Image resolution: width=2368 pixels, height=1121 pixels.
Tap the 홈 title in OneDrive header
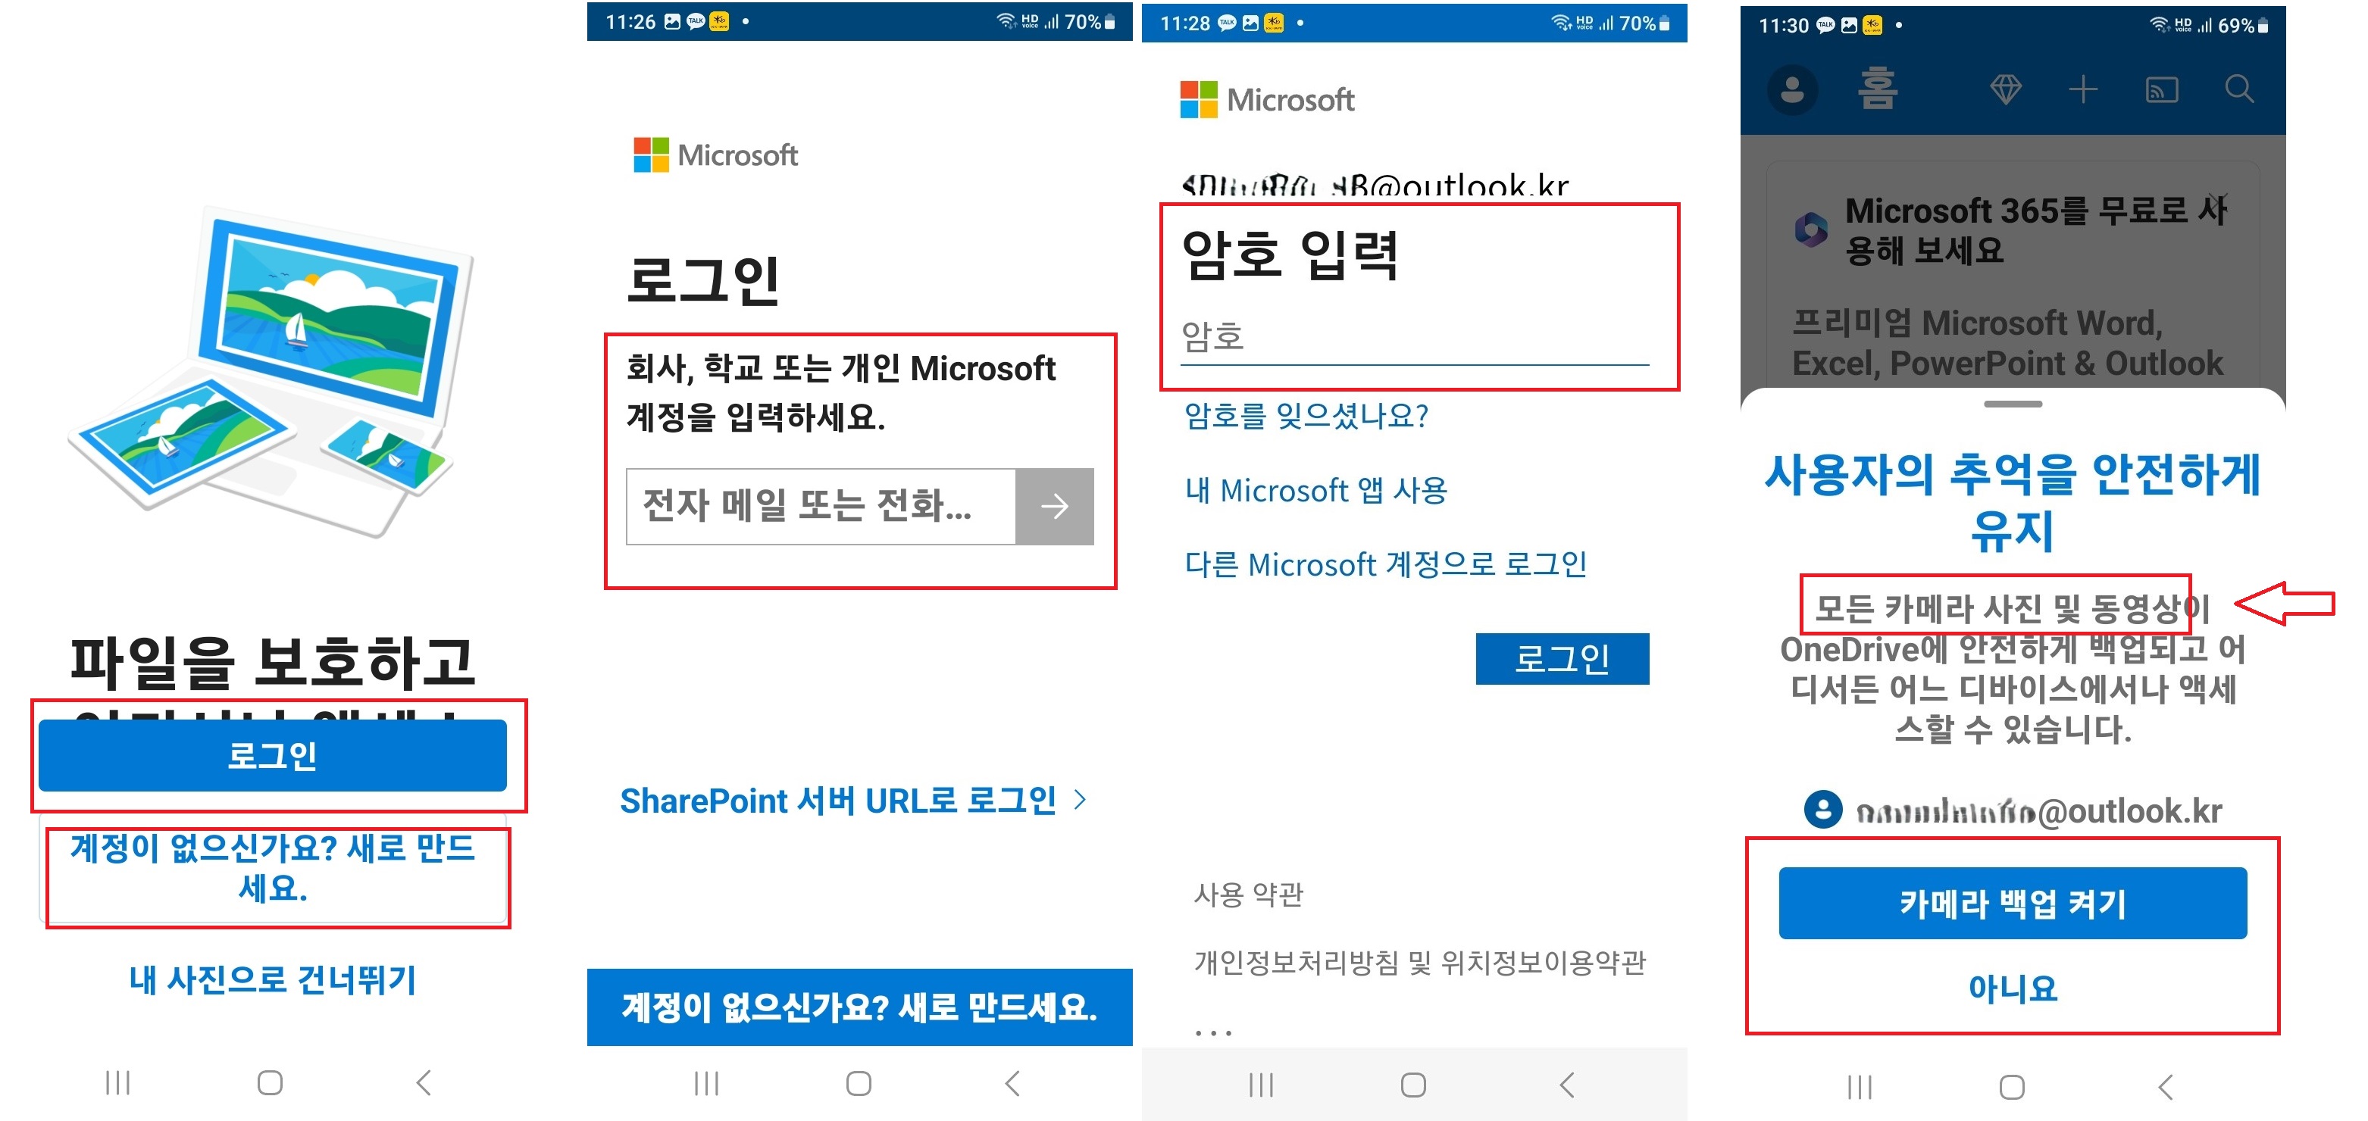point(1877,88)
